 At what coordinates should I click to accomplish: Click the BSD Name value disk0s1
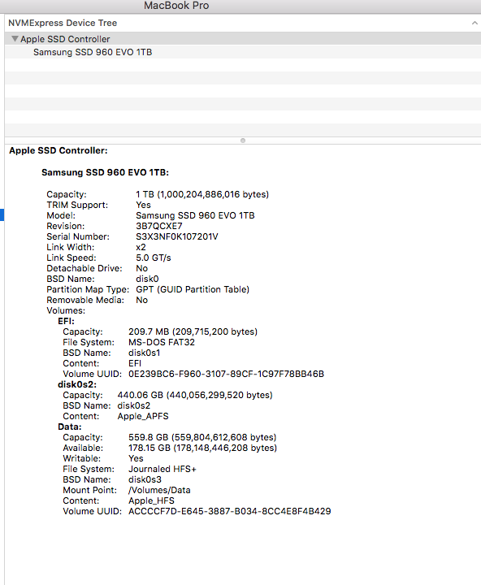pyautogui.click(x=145, y=353)
